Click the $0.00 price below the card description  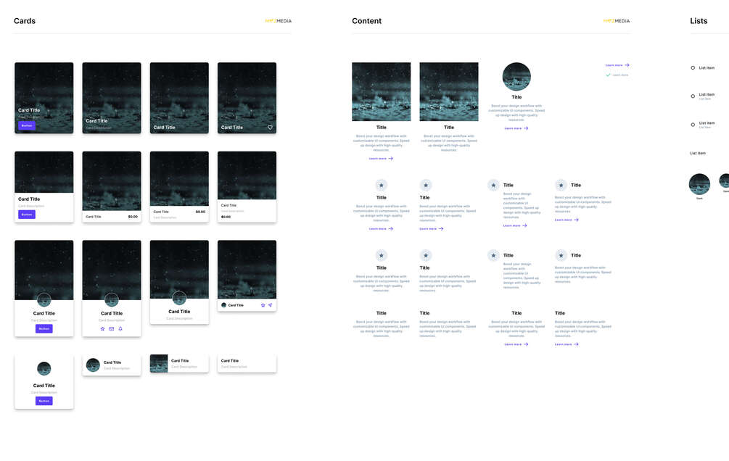pyautogui.click(x=226, y=217)
